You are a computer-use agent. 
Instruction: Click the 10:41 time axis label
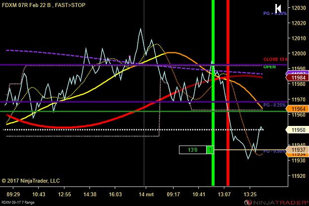199,194
